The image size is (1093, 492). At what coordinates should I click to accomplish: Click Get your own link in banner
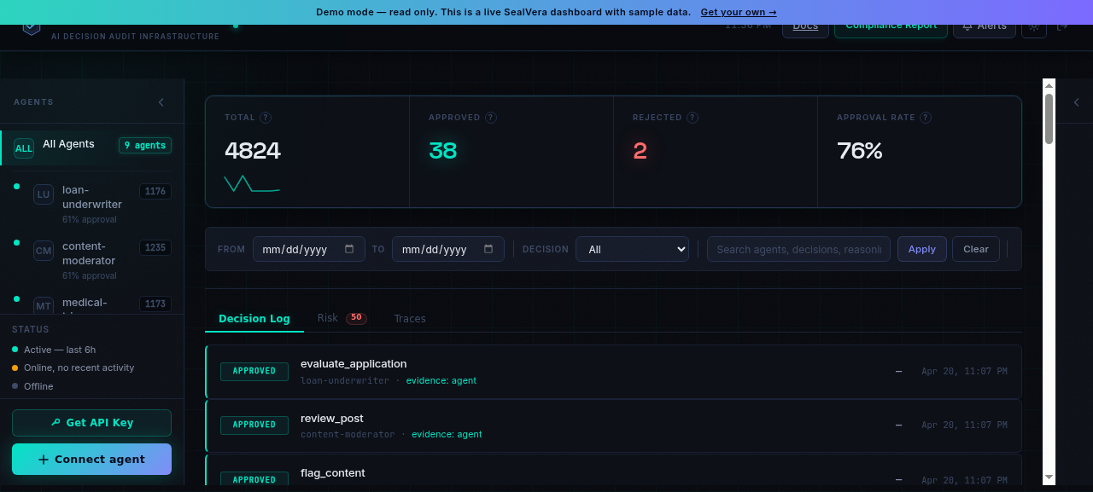739,12
